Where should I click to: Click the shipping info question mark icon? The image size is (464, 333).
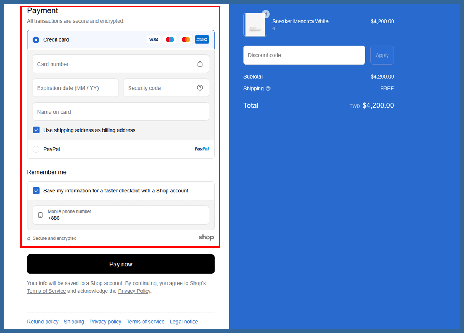(x=268, y=89)
